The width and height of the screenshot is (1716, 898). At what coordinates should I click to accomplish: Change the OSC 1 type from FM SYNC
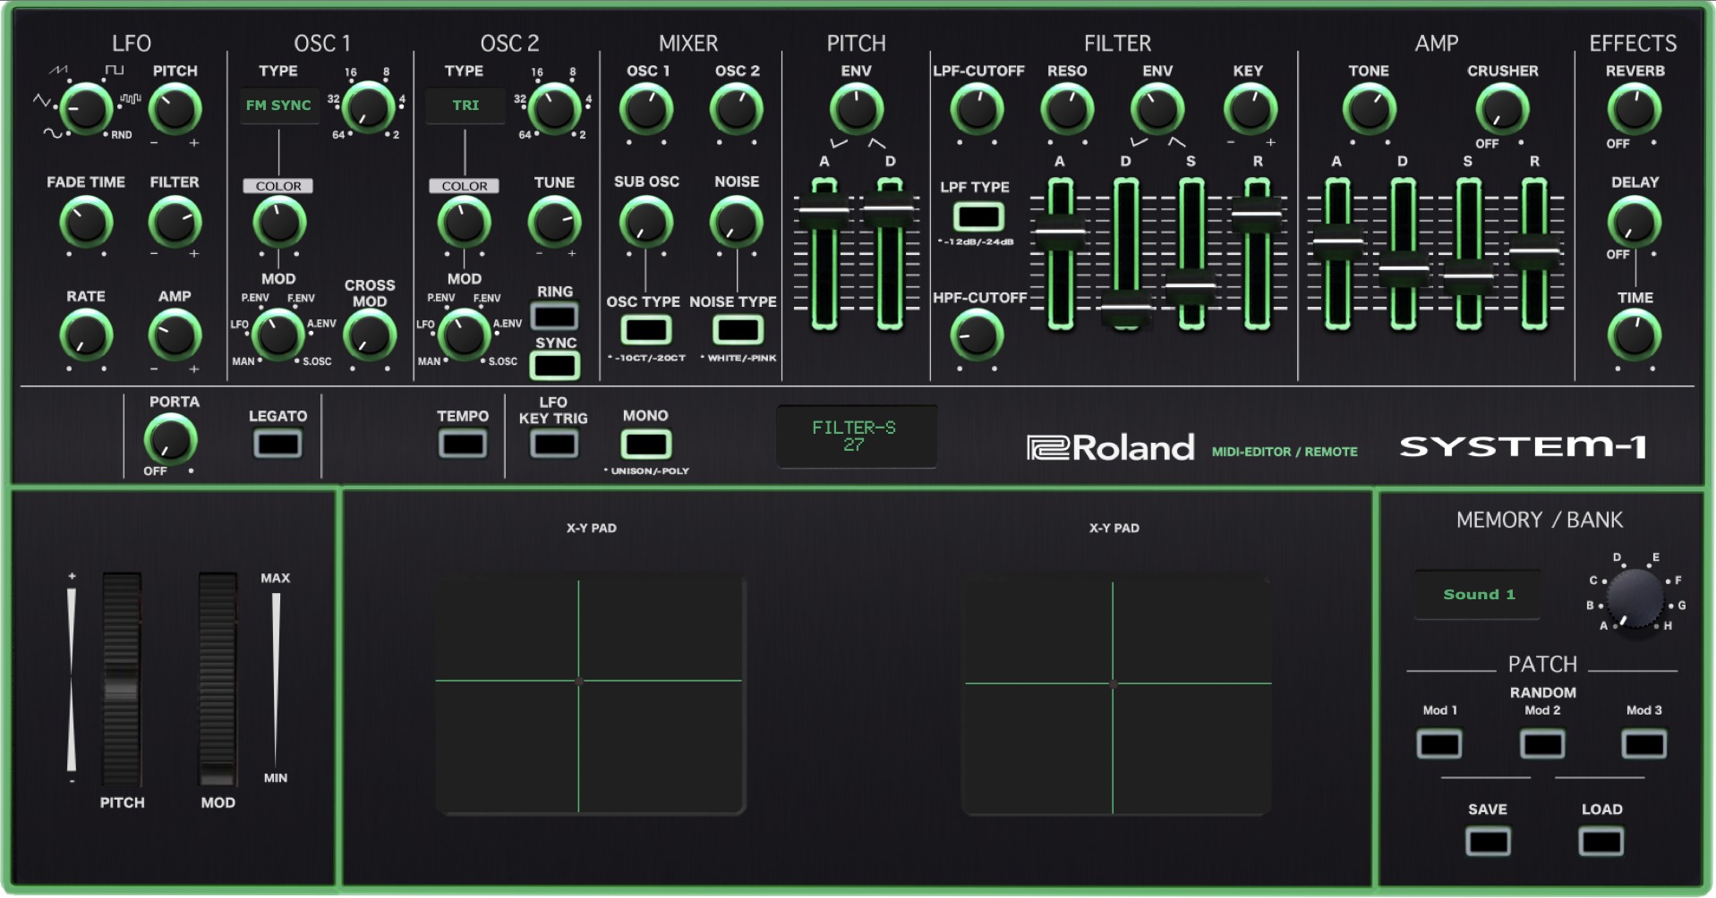point(278,106)
